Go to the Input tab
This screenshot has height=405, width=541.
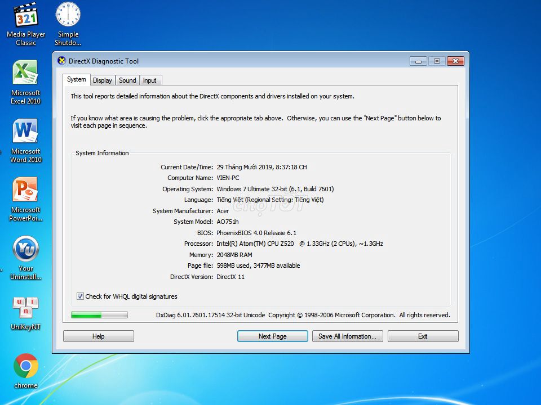click(x=150, y=80)
